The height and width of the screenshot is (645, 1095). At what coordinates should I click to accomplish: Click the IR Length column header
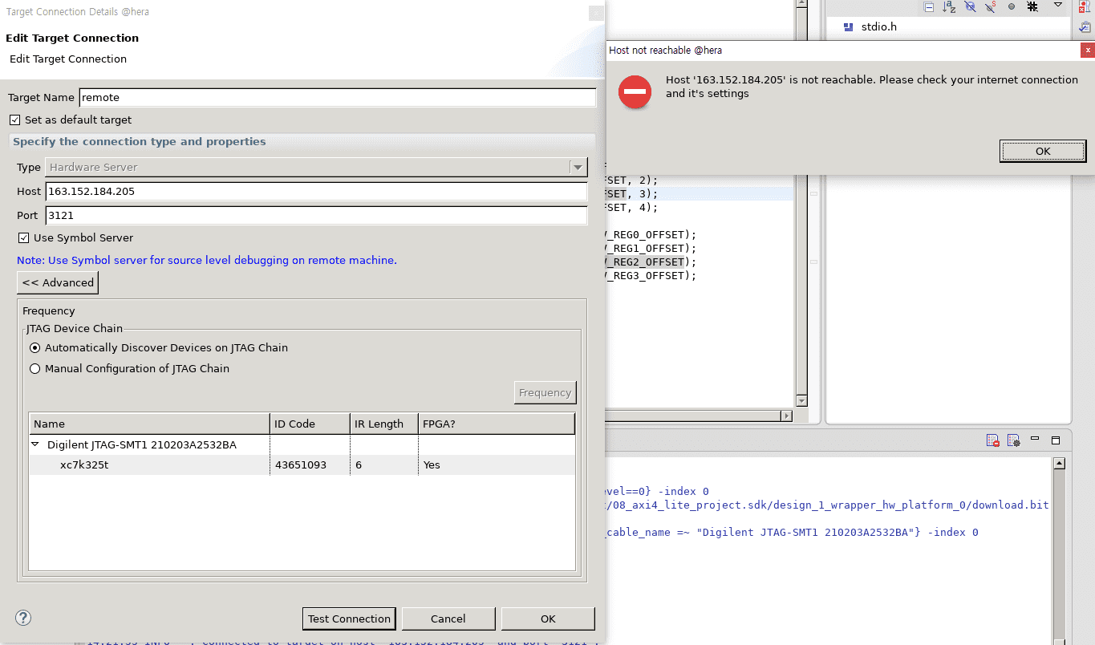[x=383, y=424]
